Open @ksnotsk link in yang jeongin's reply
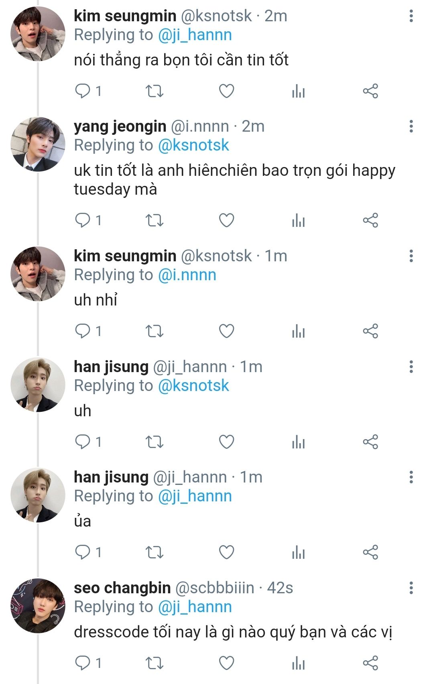433x684 pixels. [193, 145]
